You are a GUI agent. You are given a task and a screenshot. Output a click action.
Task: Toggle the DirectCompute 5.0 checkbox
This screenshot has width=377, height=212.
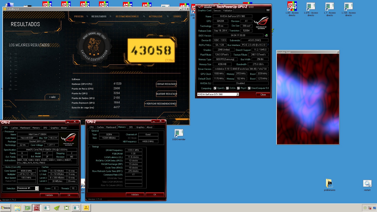(249, 88)
